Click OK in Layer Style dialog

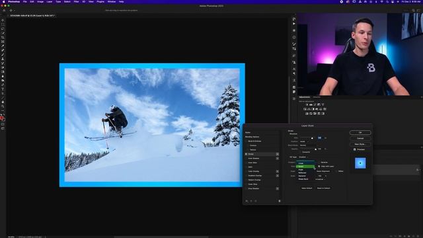tap(360, 133)
